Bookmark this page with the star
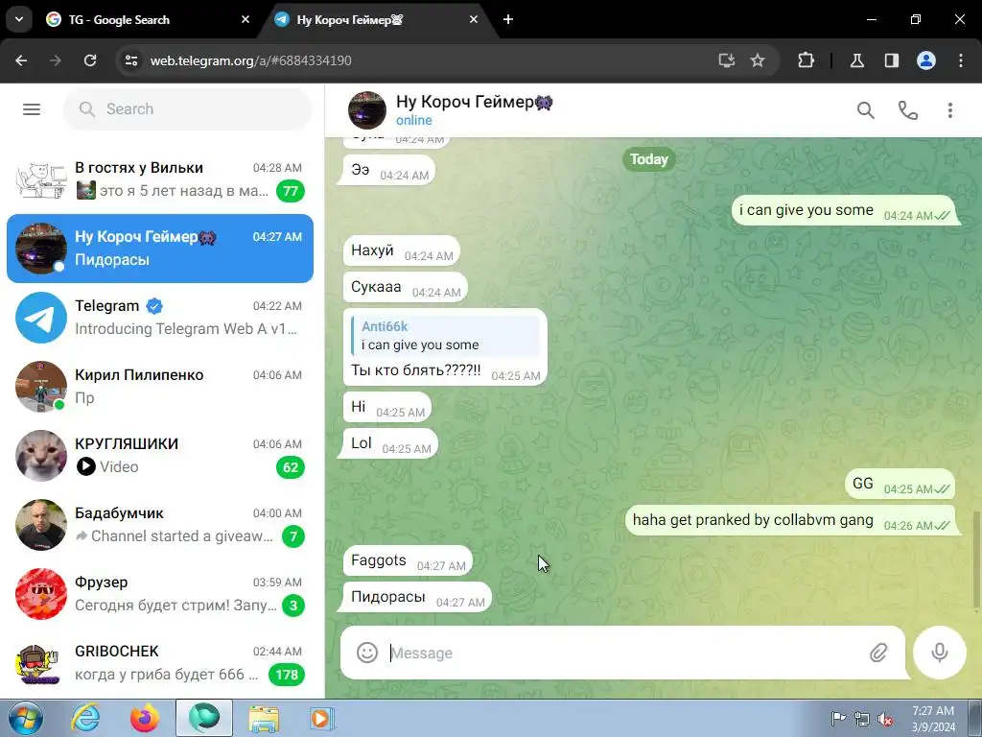This screenshot has width=982, height=737. 758,60
